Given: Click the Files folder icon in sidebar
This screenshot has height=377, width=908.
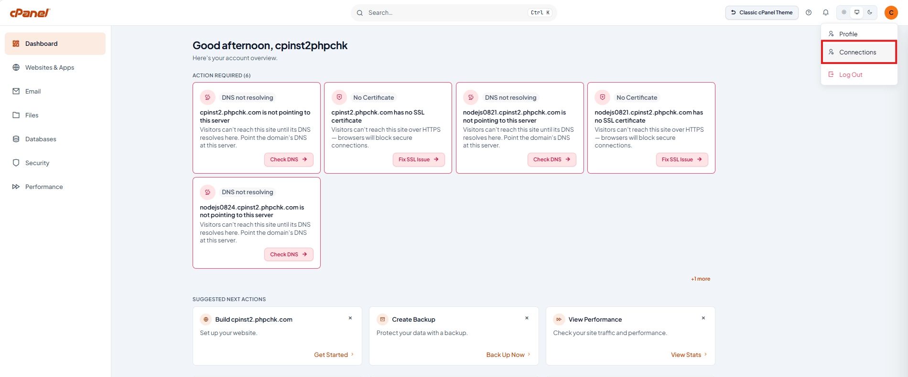Looking at the screenshot, I should (16, 115).
